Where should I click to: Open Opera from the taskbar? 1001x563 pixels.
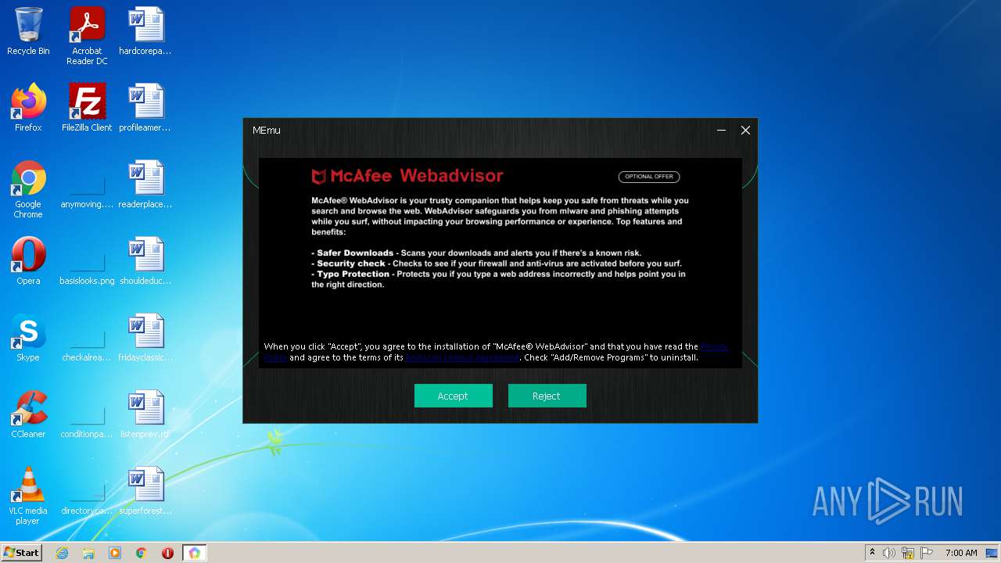tap(167, 553)
